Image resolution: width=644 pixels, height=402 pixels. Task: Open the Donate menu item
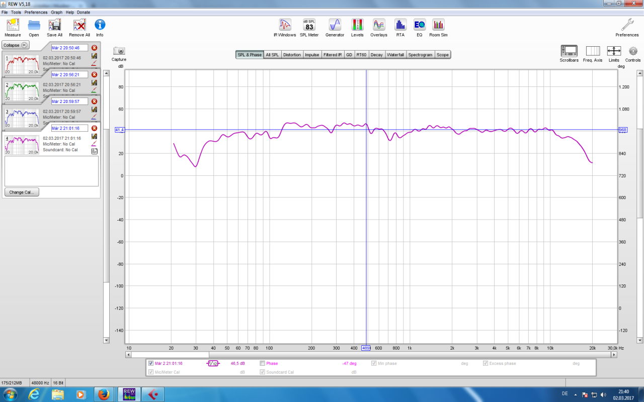[x=84, y=12]
